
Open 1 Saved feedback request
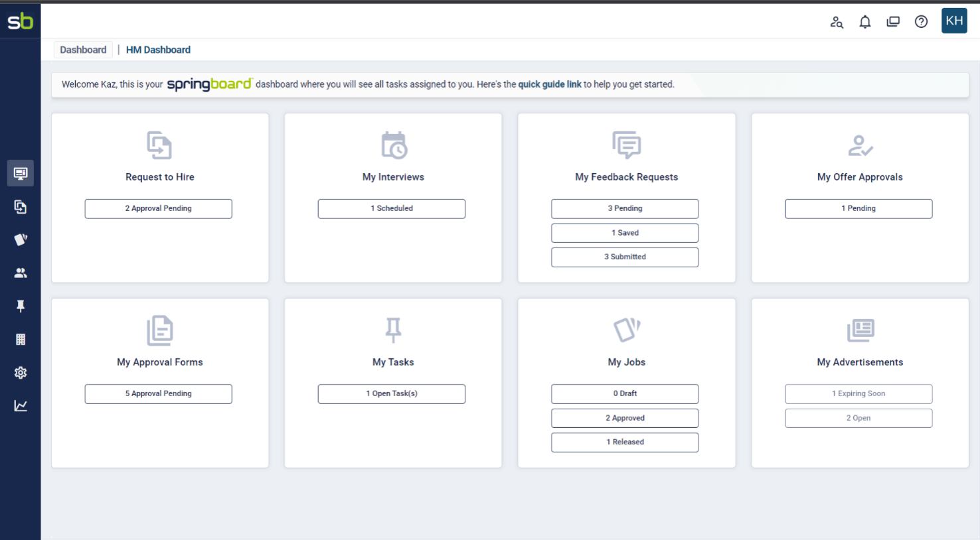[x=625, y=233]
